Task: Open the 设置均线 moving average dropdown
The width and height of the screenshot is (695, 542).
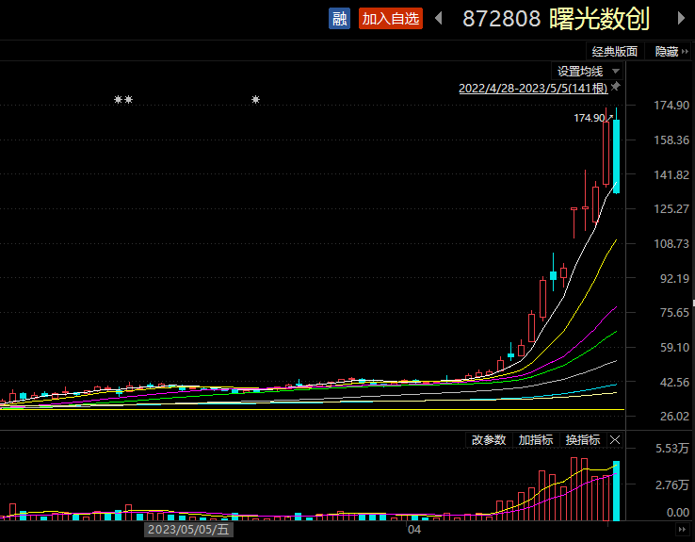Action: tap(588, 71)
